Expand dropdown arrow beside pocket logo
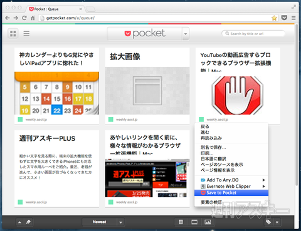Screen dimensions: 301x231 tap(186, 34)
